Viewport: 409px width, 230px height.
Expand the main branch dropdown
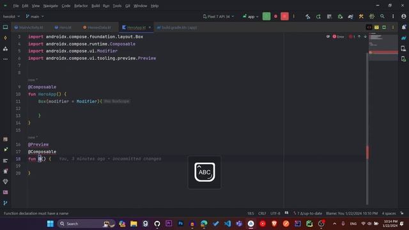tap(35, 17)
